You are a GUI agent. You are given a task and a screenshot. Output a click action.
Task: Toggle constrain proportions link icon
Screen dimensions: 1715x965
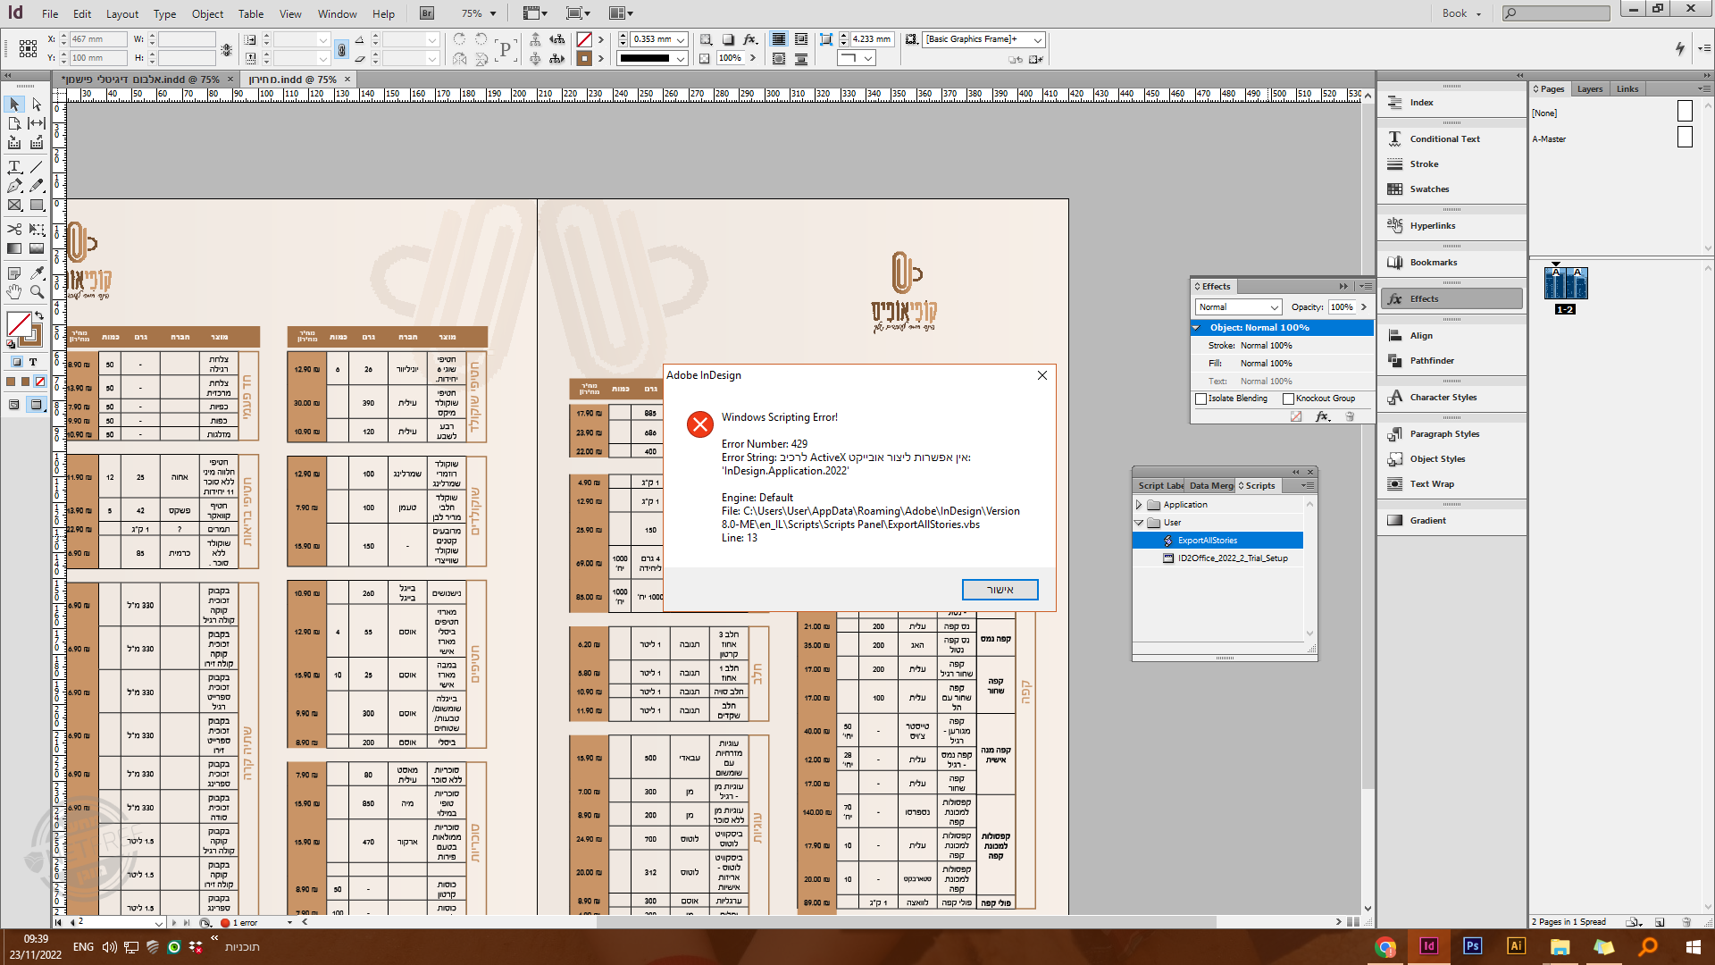tap(341, 50)
